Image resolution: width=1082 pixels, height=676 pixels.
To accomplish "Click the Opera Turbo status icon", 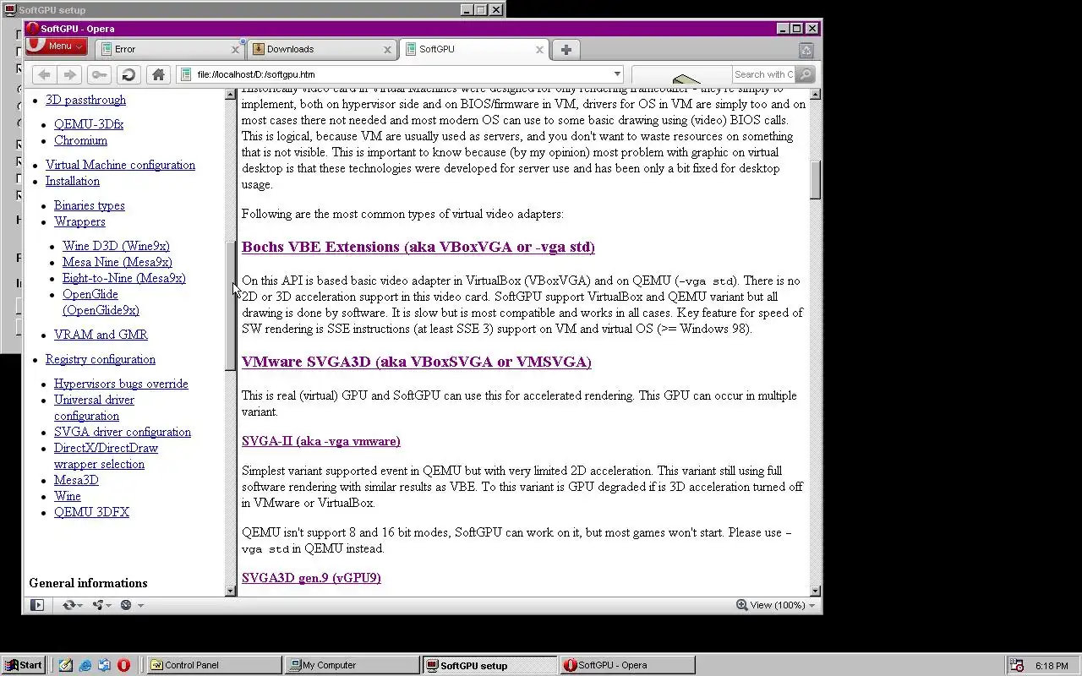I will click(126, 605).
